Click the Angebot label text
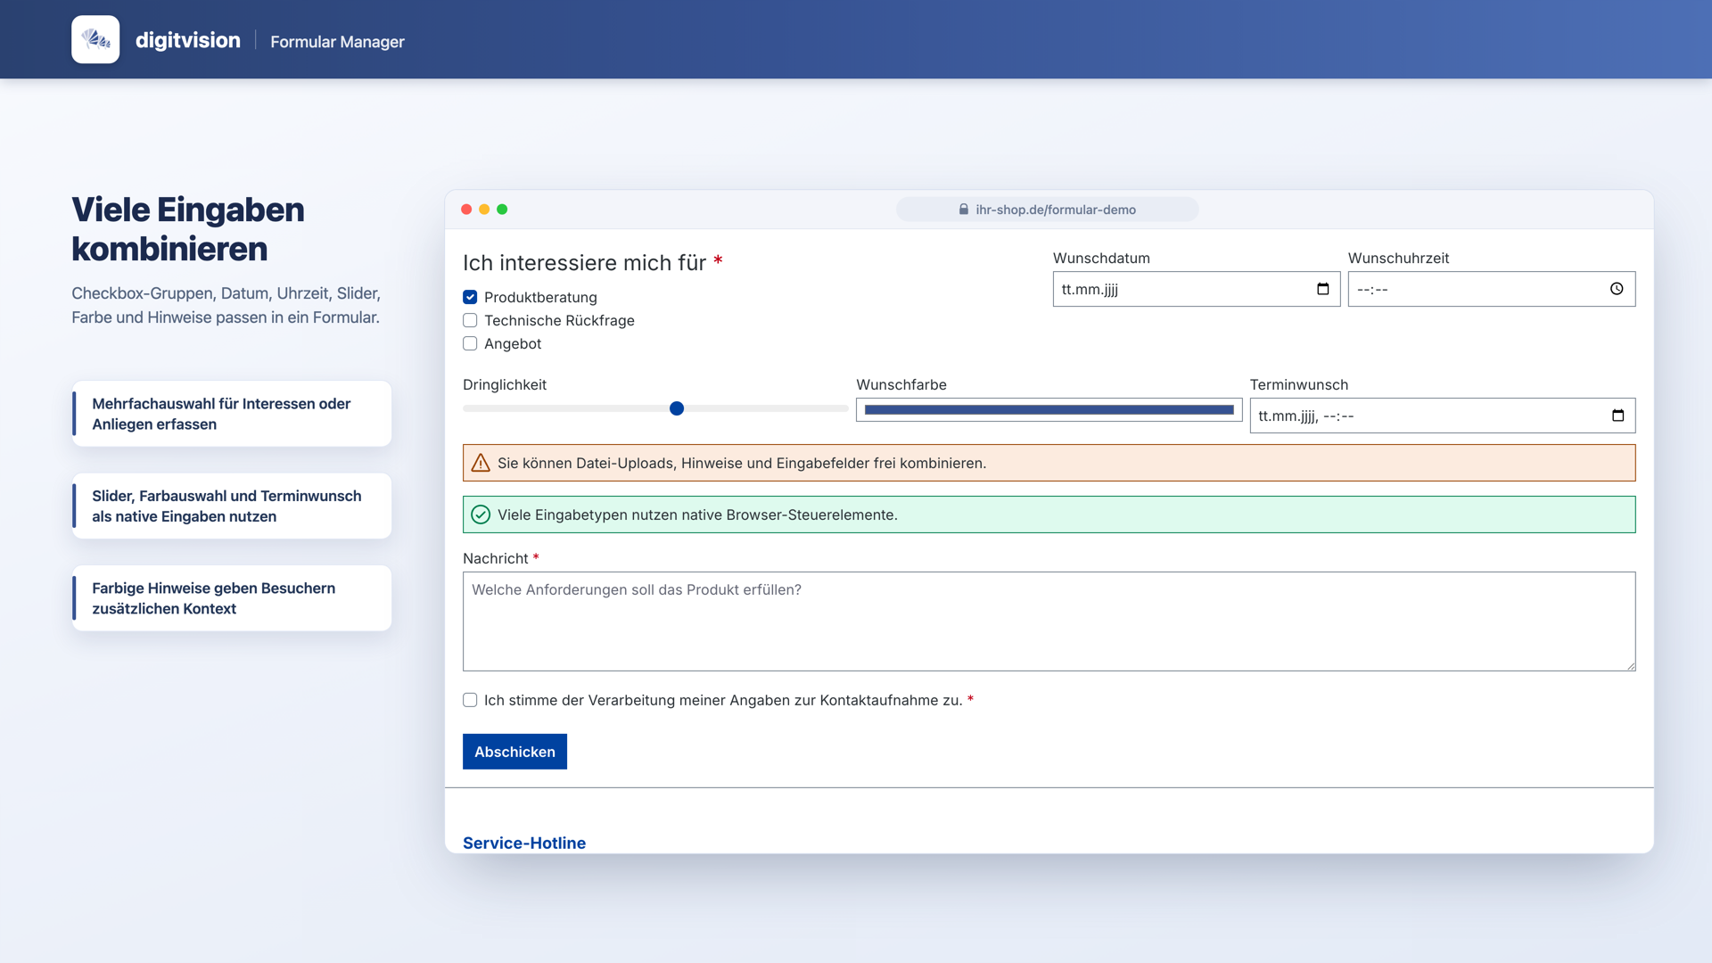 (513, 343)
